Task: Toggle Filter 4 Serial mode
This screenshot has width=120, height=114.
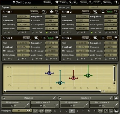Action: pyautogui.click(x=109, y=38)
